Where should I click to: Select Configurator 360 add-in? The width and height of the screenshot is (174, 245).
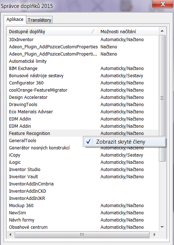point(83,83)
